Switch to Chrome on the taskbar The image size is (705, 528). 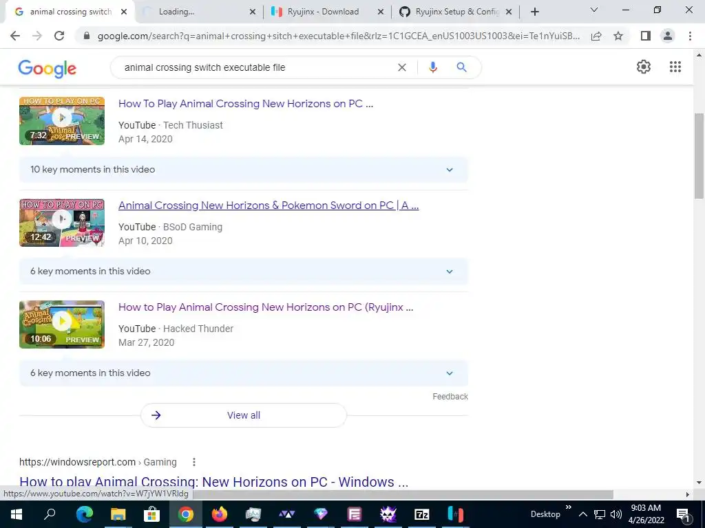[185, 514]
